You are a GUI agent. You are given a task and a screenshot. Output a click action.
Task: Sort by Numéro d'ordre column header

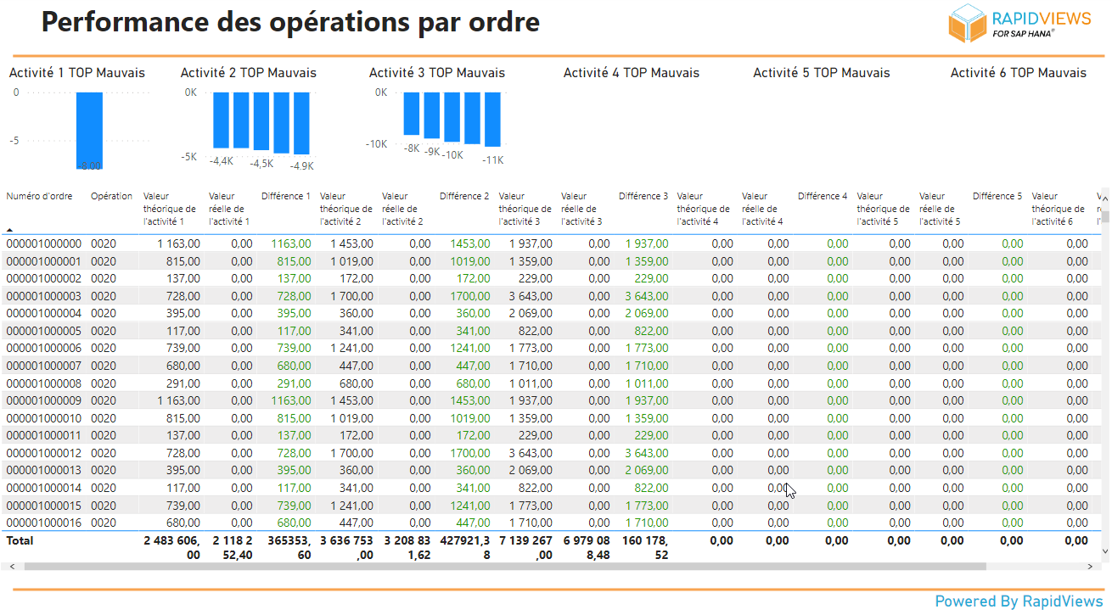coord(39,196)
